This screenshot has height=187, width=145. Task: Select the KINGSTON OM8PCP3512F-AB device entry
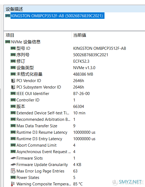[58, 16]
